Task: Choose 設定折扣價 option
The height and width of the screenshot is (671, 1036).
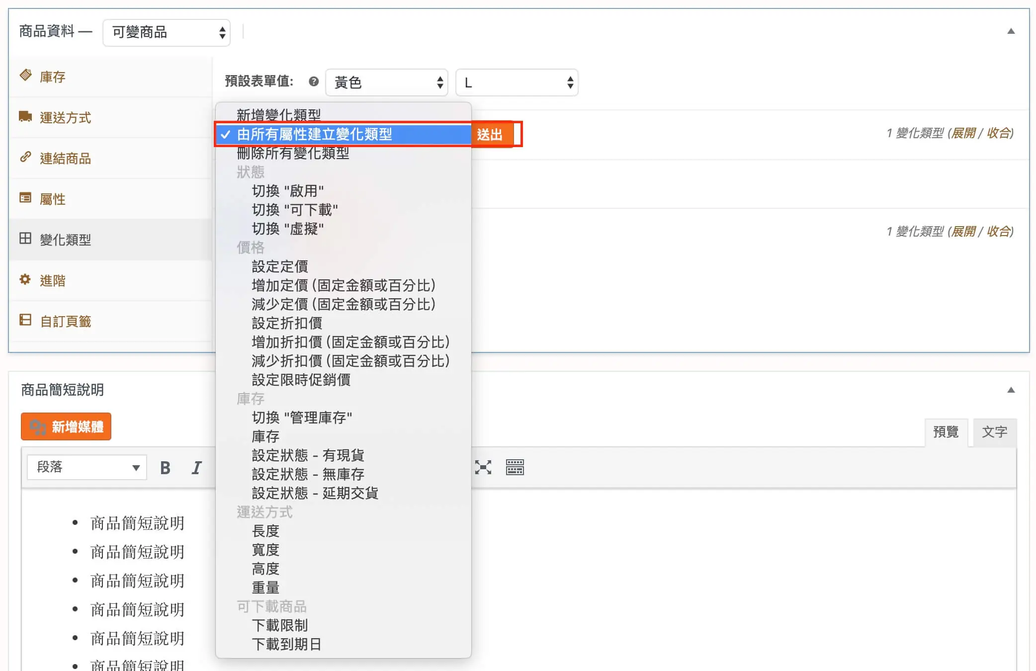Action: (x=343, y=323)
